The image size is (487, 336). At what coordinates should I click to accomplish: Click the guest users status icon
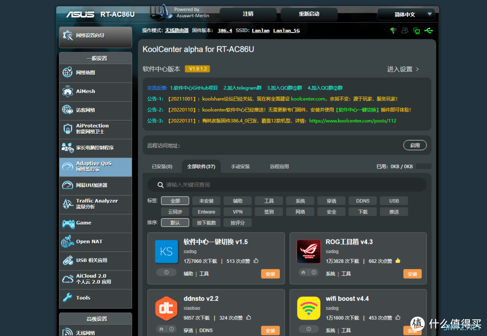point(404,30)
